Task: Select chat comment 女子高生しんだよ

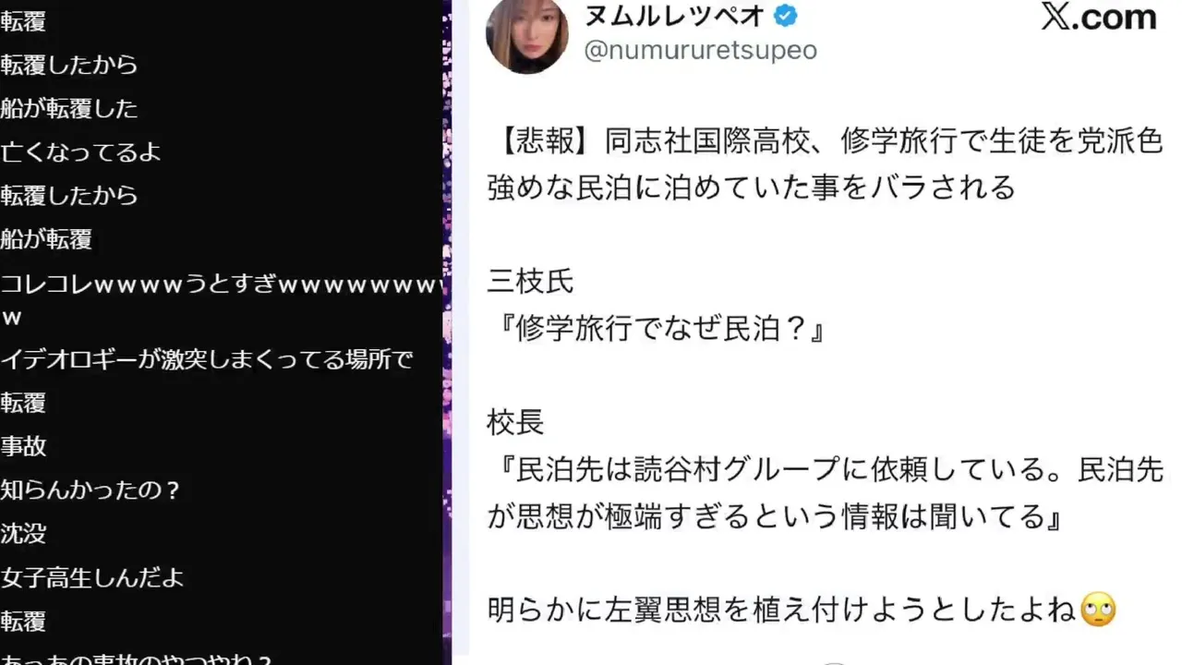Action: coord(92,578)
